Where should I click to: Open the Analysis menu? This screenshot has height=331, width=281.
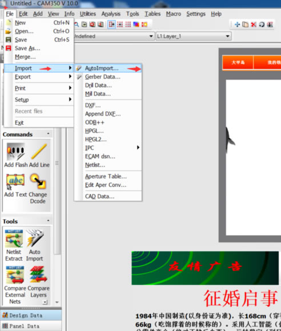(111, 14)
